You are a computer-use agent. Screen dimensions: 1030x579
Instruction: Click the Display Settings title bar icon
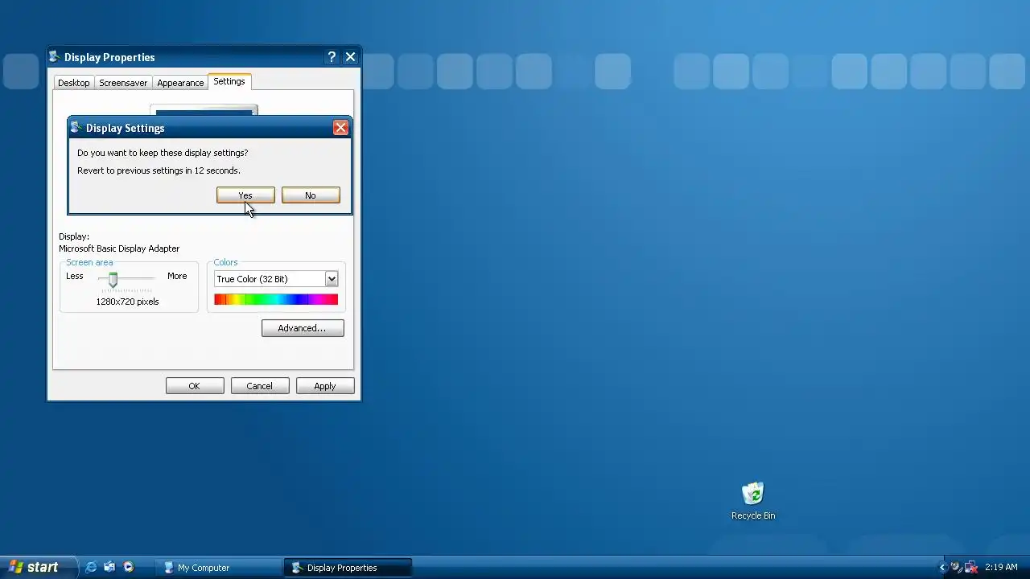coord(76,127)
